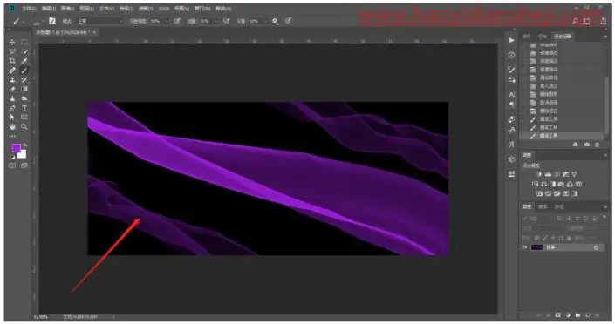Select the Hand tool
This screenshot has width=615, height=324.
pos(12,126)
